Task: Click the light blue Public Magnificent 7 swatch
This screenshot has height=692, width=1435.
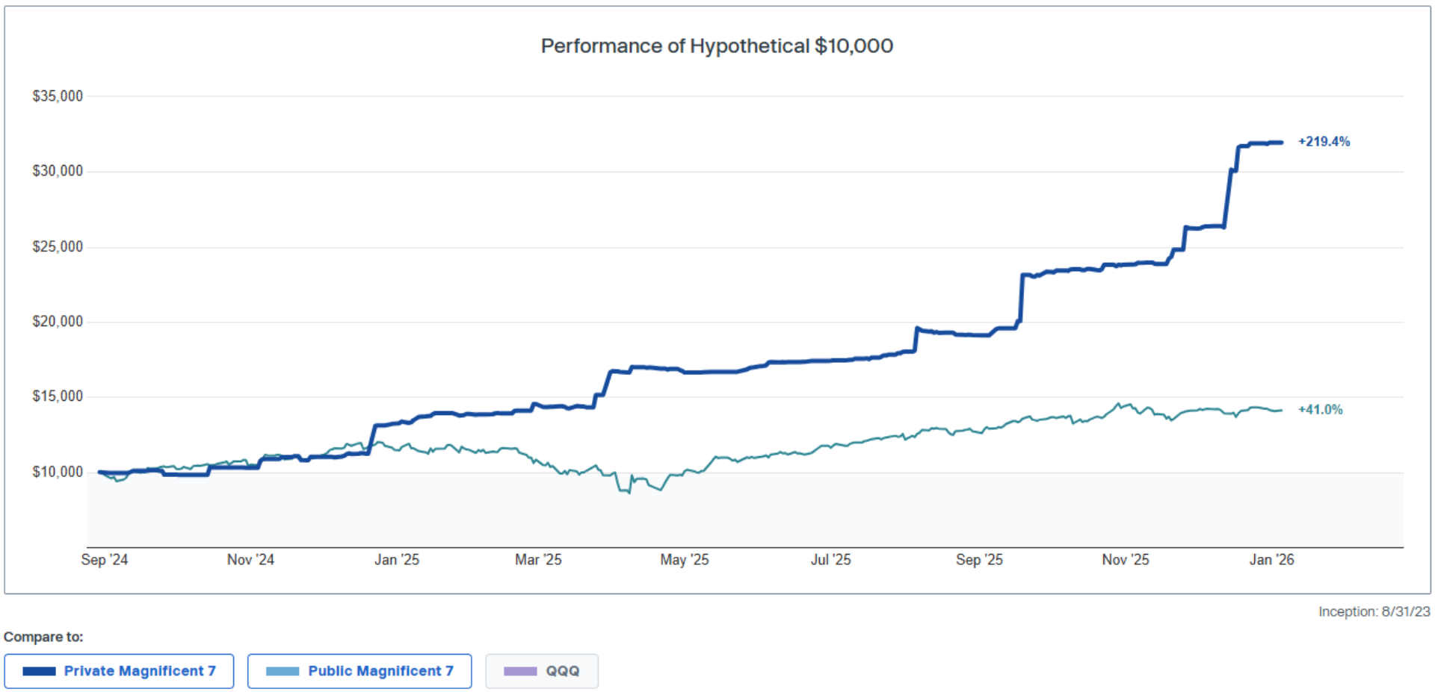Action: pyautogui.click(x=283, y=671)
